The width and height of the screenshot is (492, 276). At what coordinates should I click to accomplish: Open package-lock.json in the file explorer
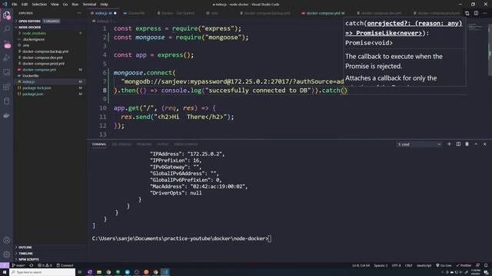[x=37, y=88]
